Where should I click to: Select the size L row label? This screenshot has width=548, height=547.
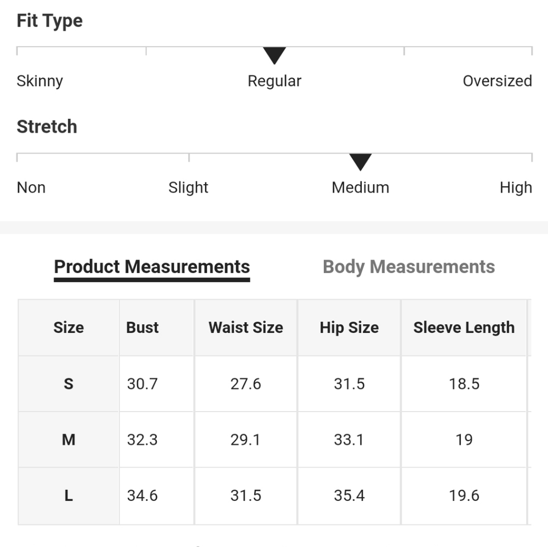(68, 495)
